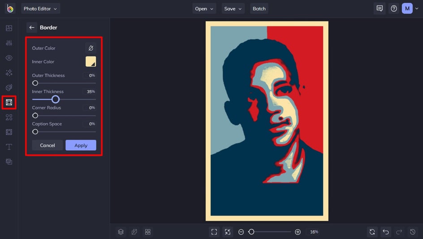Open the feedback chat icon
The image size is (423, 239).
pos(380,9)
